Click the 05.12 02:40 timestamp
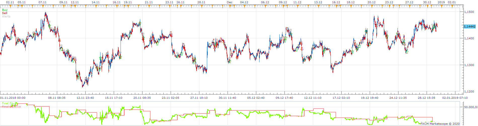Image resolution: width=478 pixels, height=126 pixels. pos(256,98)
